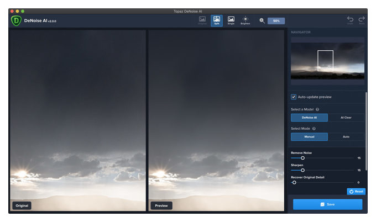Choose the DeNoise AI model
The height and width of the screenshot is (222, 376).
309,118
